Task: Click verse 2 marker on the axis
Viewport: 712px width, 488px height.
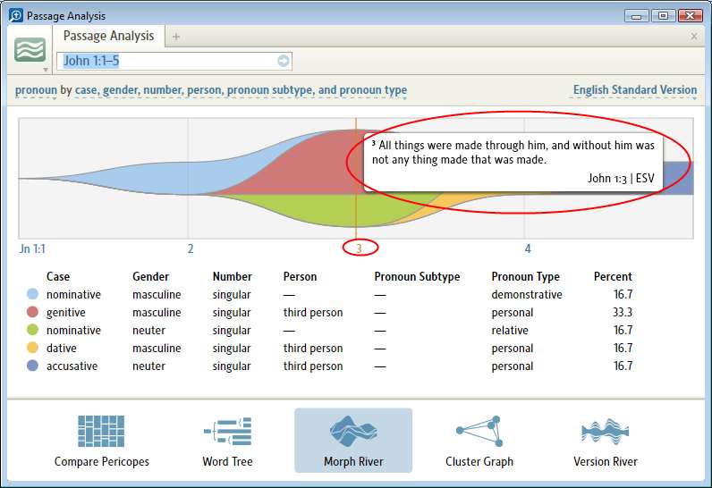Action: click(191, 248)
